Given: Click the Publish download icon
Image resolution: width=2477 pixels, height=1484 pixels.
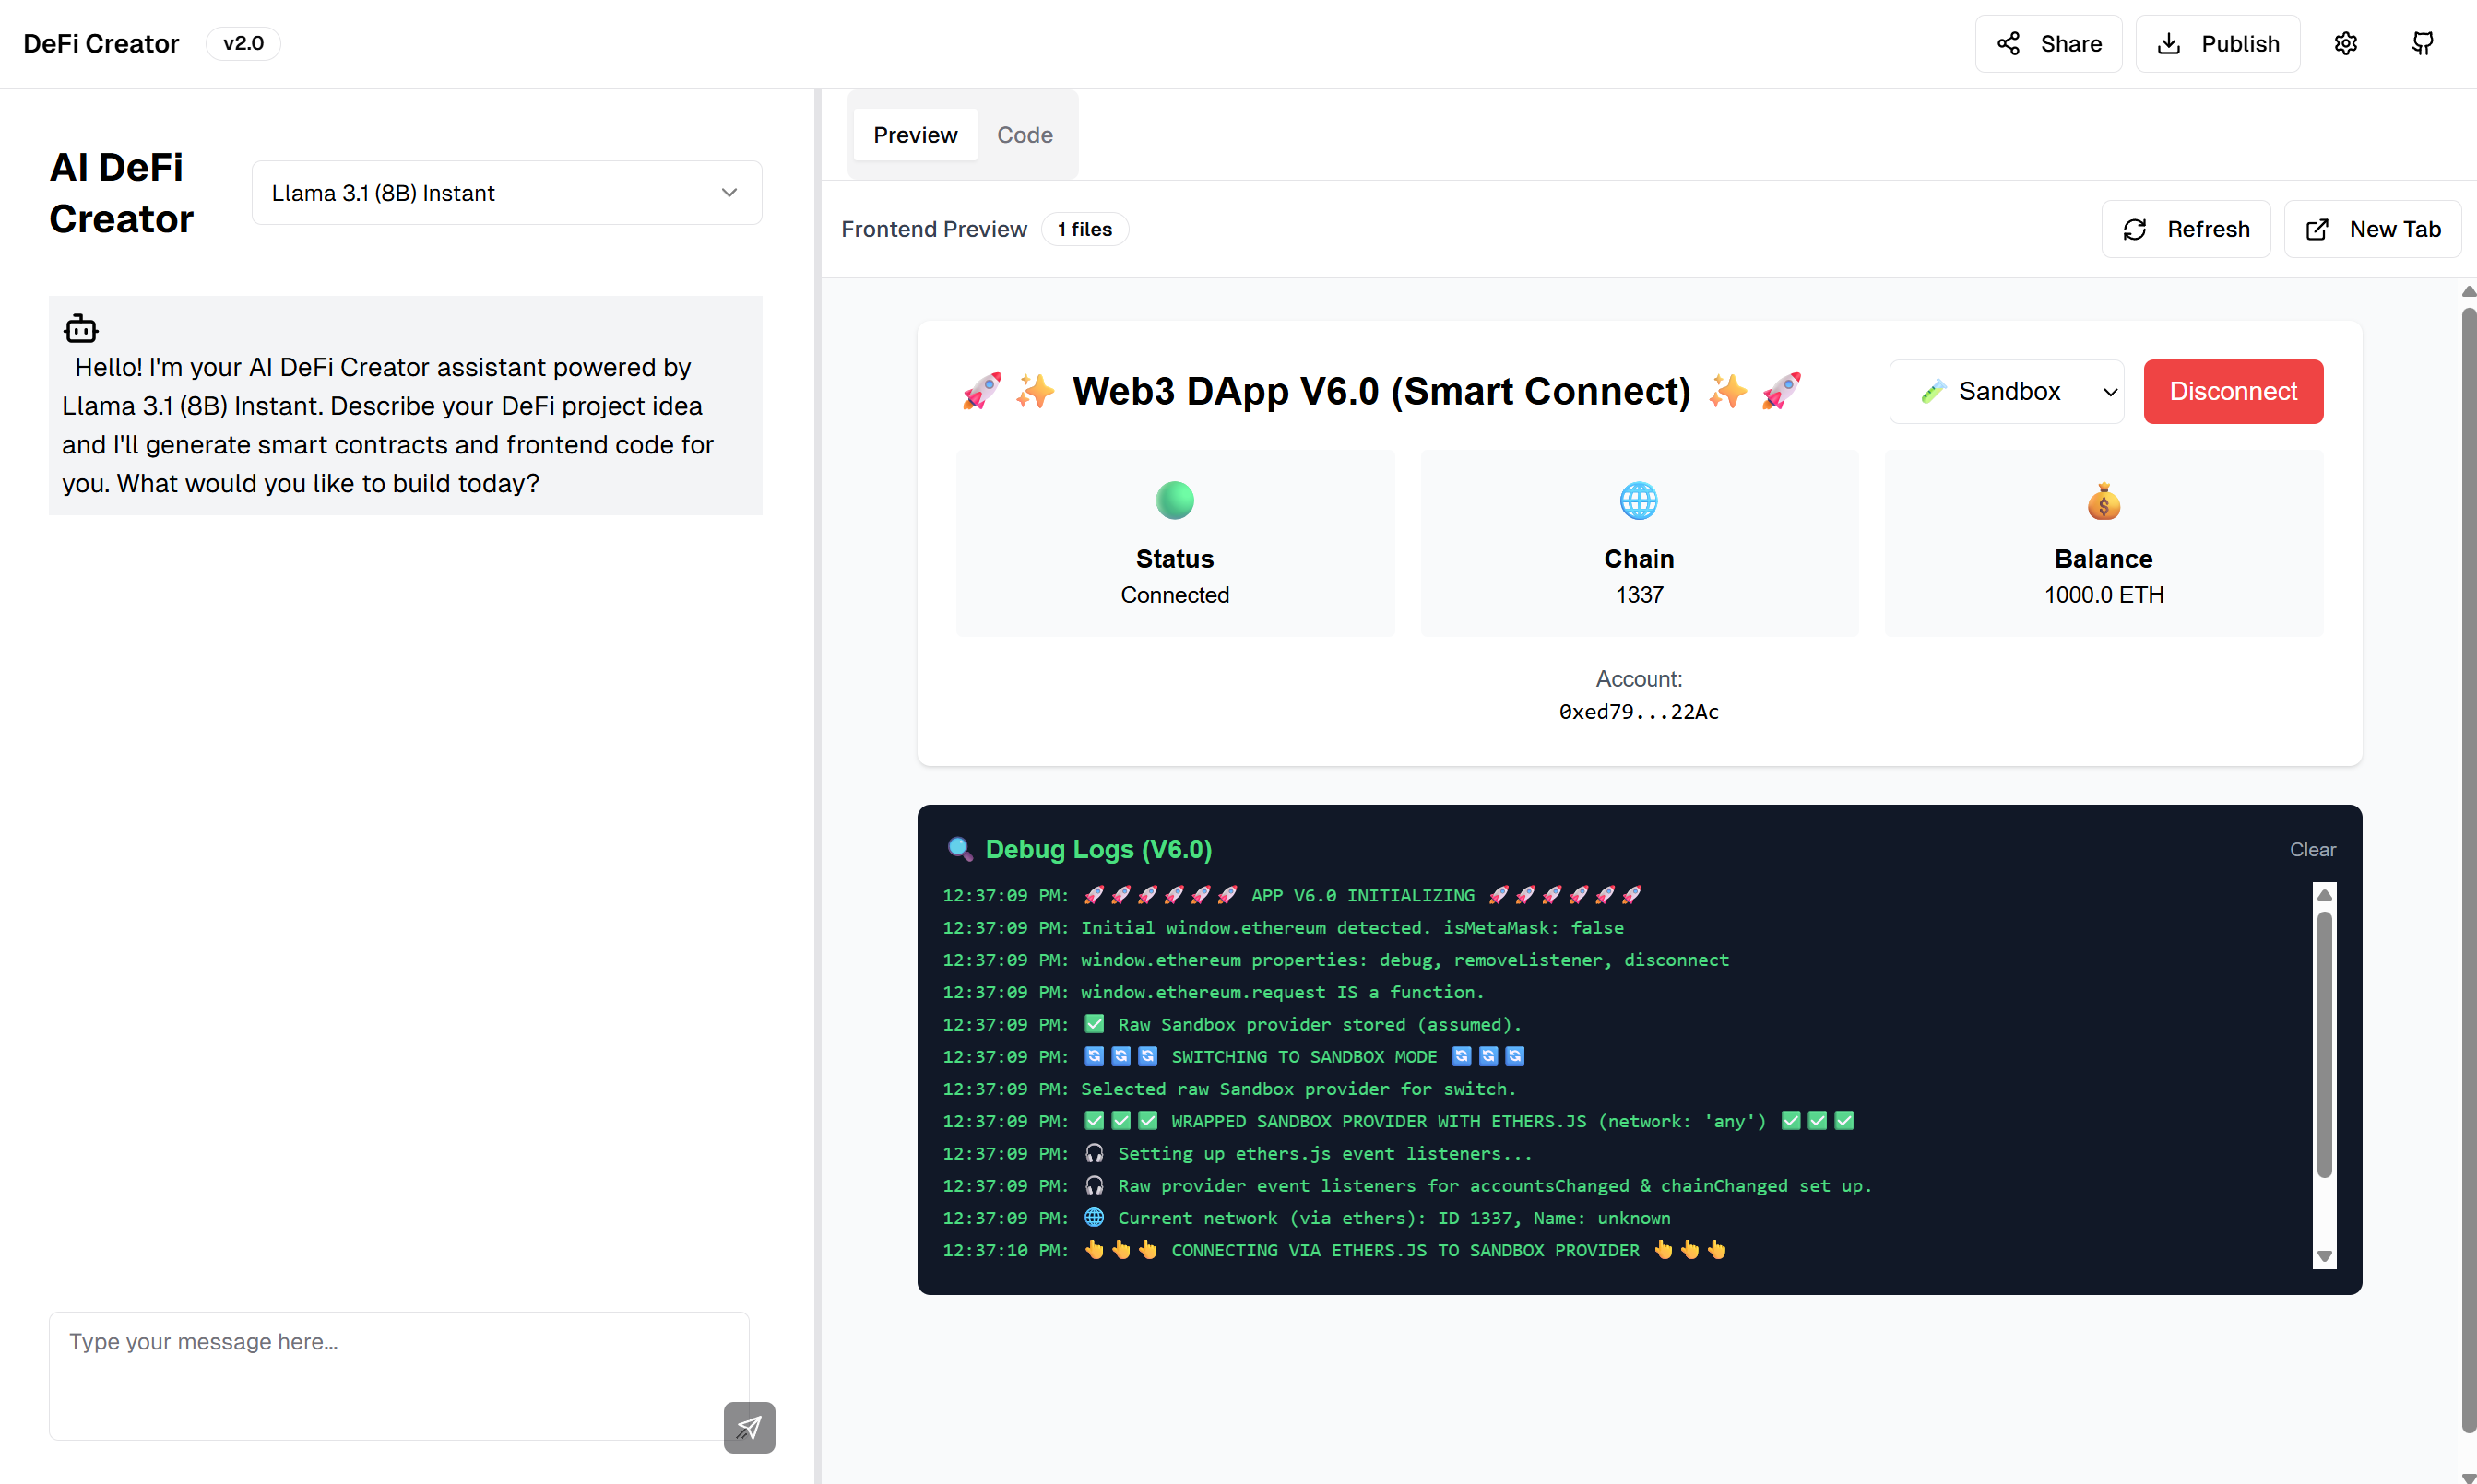Looking at the screenshot, I should coord(2170,43).
